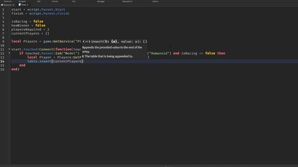Click line number 1 in the gutter
This screenshot has height=167, width=298.
tap(3, 9)
